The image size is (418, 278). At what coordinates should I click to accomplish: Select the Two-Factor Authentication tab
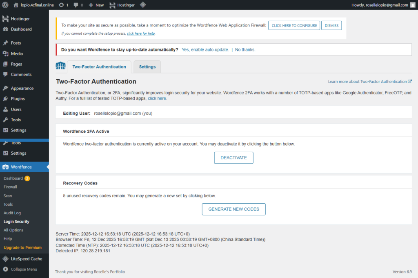tap(99, 67)
